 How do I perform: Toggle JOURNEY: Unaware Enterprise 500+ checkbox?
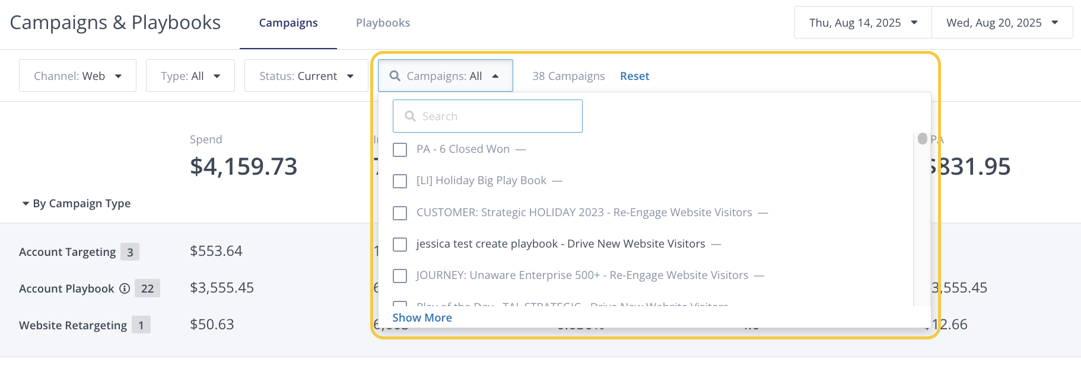pyautogui.click(x=400, y=275)
